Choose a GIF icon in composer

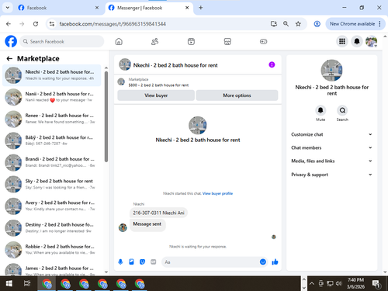(154, 262)
